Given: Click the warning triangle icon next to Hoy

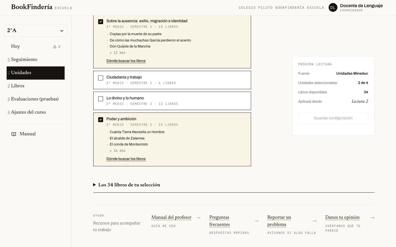Looking at the screenshot, I should (55, 47).
